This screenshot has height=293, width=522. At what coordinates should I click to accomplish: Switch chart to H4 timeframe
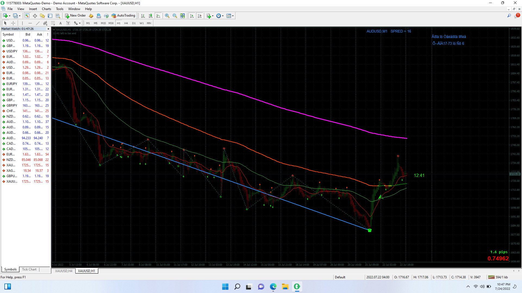126,23
